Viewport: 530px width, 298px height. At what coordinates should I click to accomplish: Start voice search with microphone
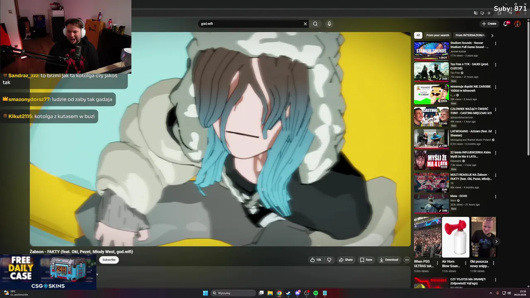point(329,24)
